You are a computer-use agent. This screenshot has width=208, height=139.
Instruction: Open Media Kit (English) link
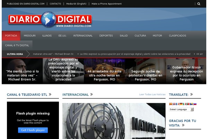tap(76, 4)
